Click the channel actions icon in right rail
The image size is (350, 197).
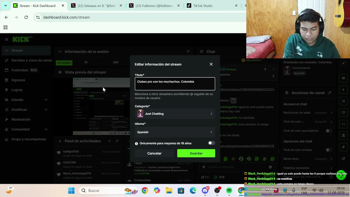(x=343, y=135)
